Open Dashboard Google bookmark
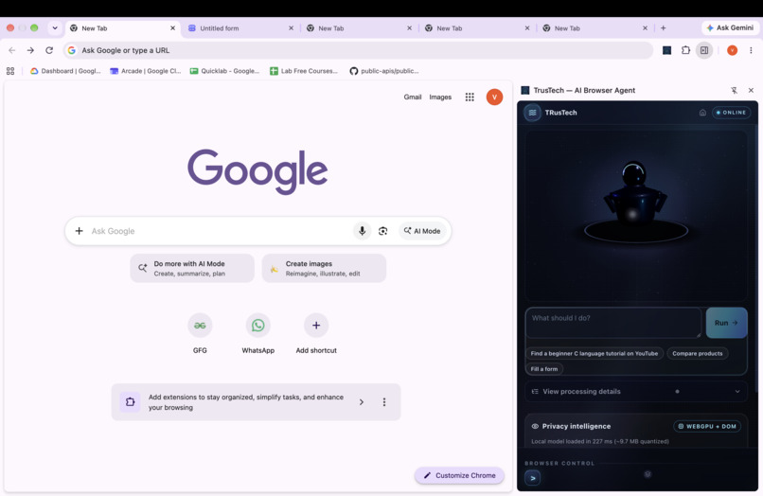This screenshot has width=763, height=496. pyautogui.click(x=65, y=71)
